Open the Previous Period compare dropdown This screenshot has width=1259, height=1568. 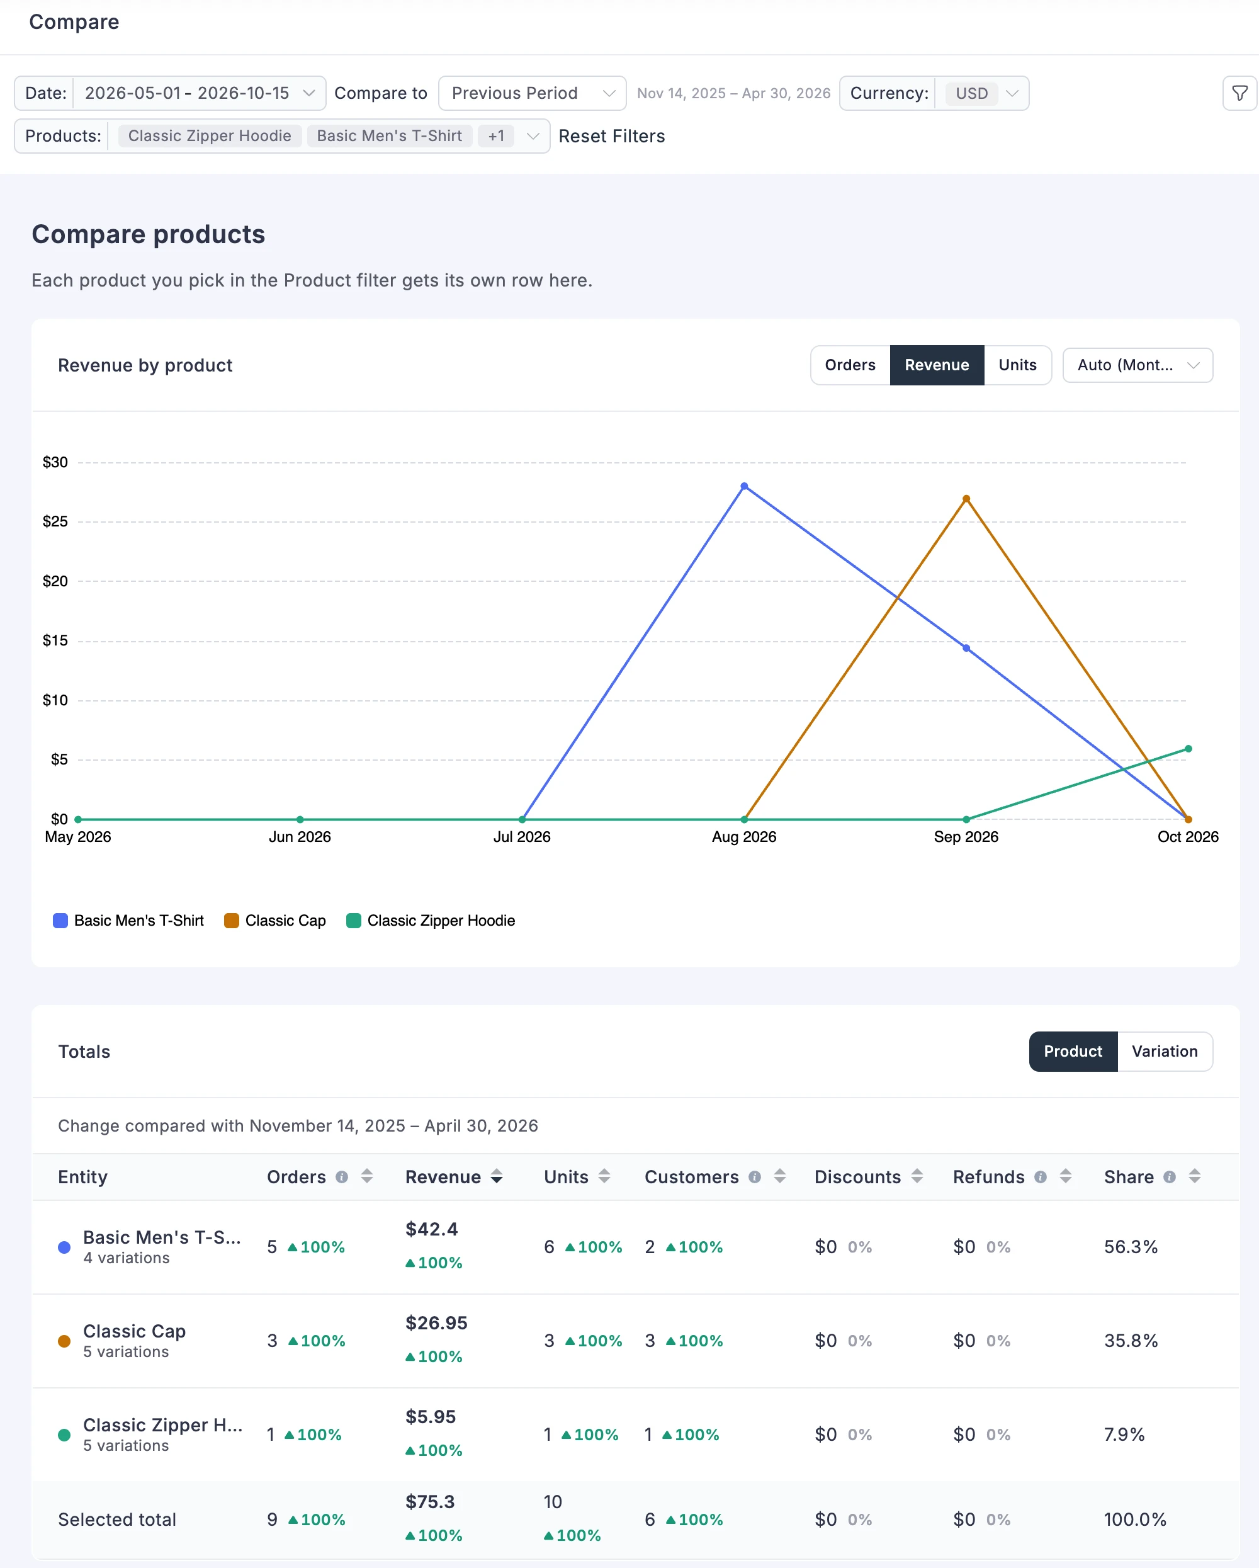pos(532,93)
